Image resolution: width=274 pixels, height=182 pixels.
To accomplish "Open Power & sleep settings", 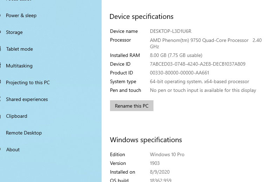I will coord(21,15).
